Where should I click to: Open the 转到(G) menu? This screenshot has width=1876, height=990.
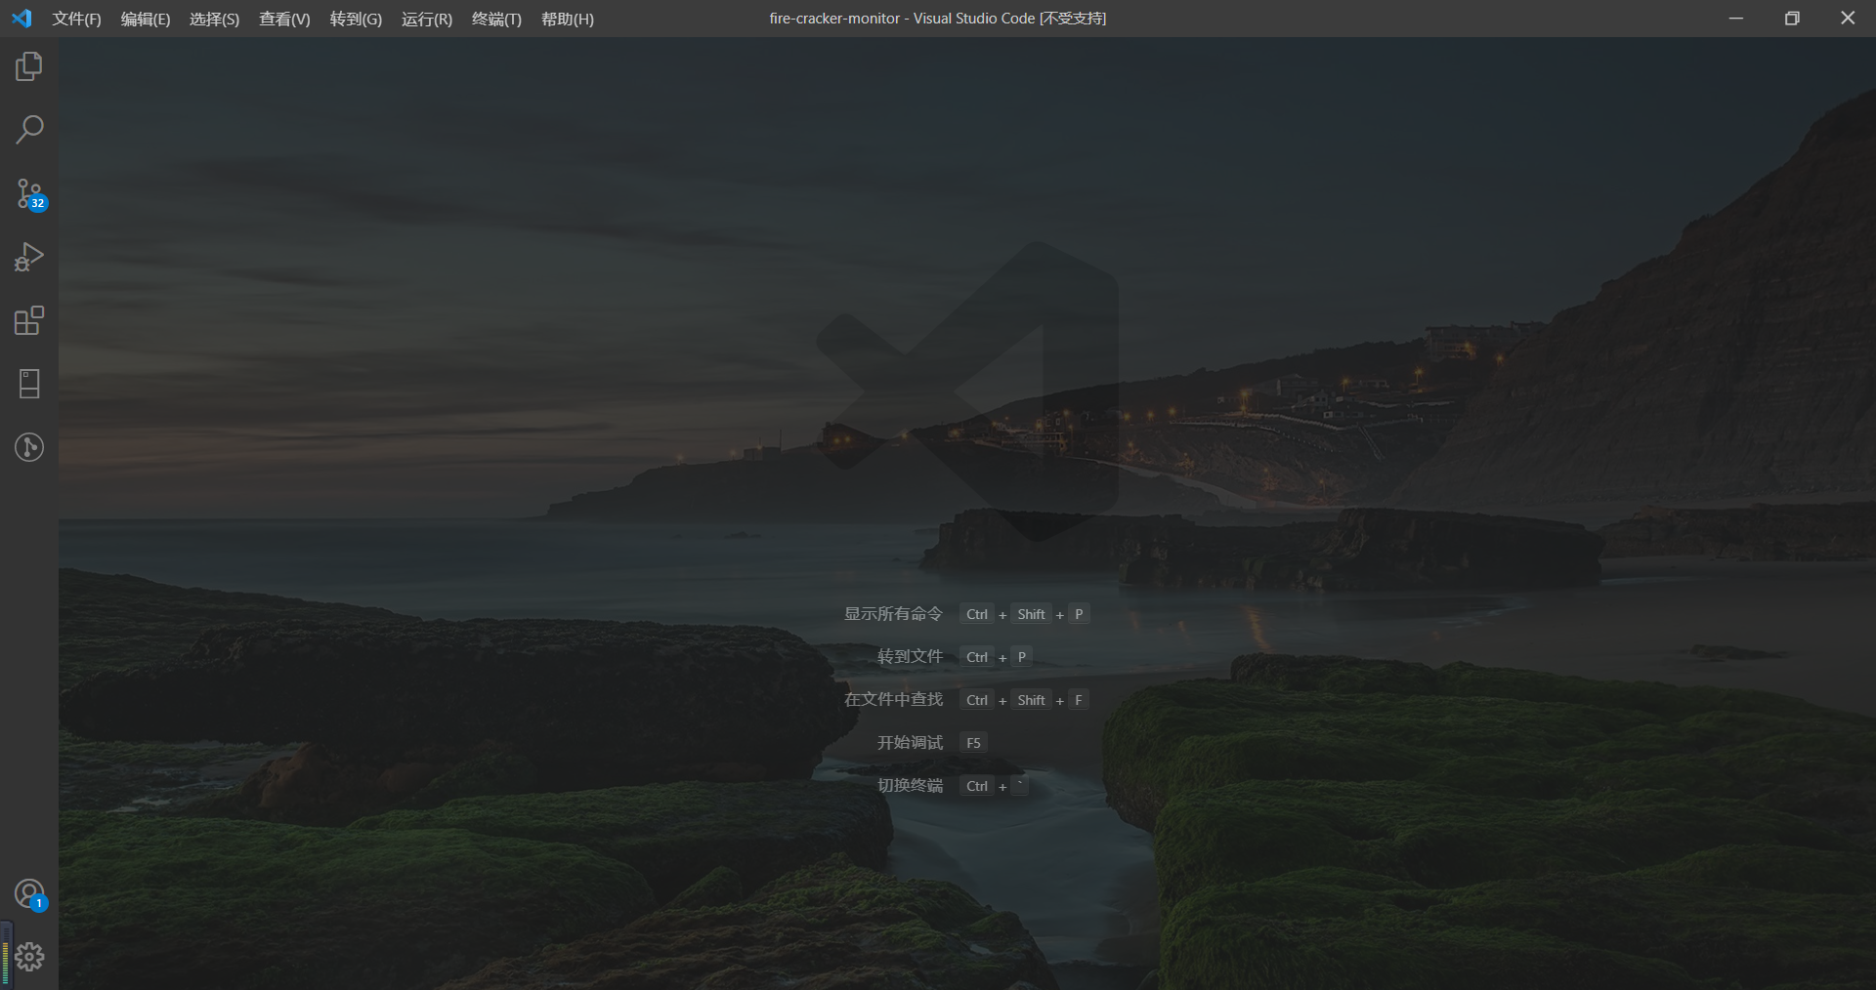click(x=356, y=19)
